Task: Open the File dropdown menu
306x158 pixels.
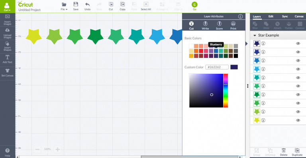Action: pos(64,6)
